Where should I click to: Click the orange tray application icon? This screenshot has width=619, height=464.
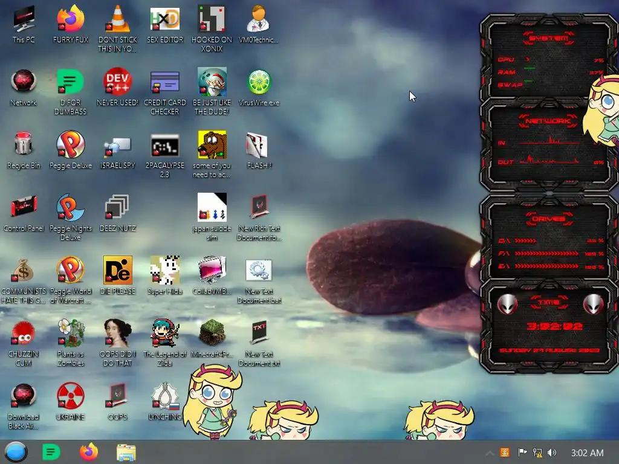point(505,452)
